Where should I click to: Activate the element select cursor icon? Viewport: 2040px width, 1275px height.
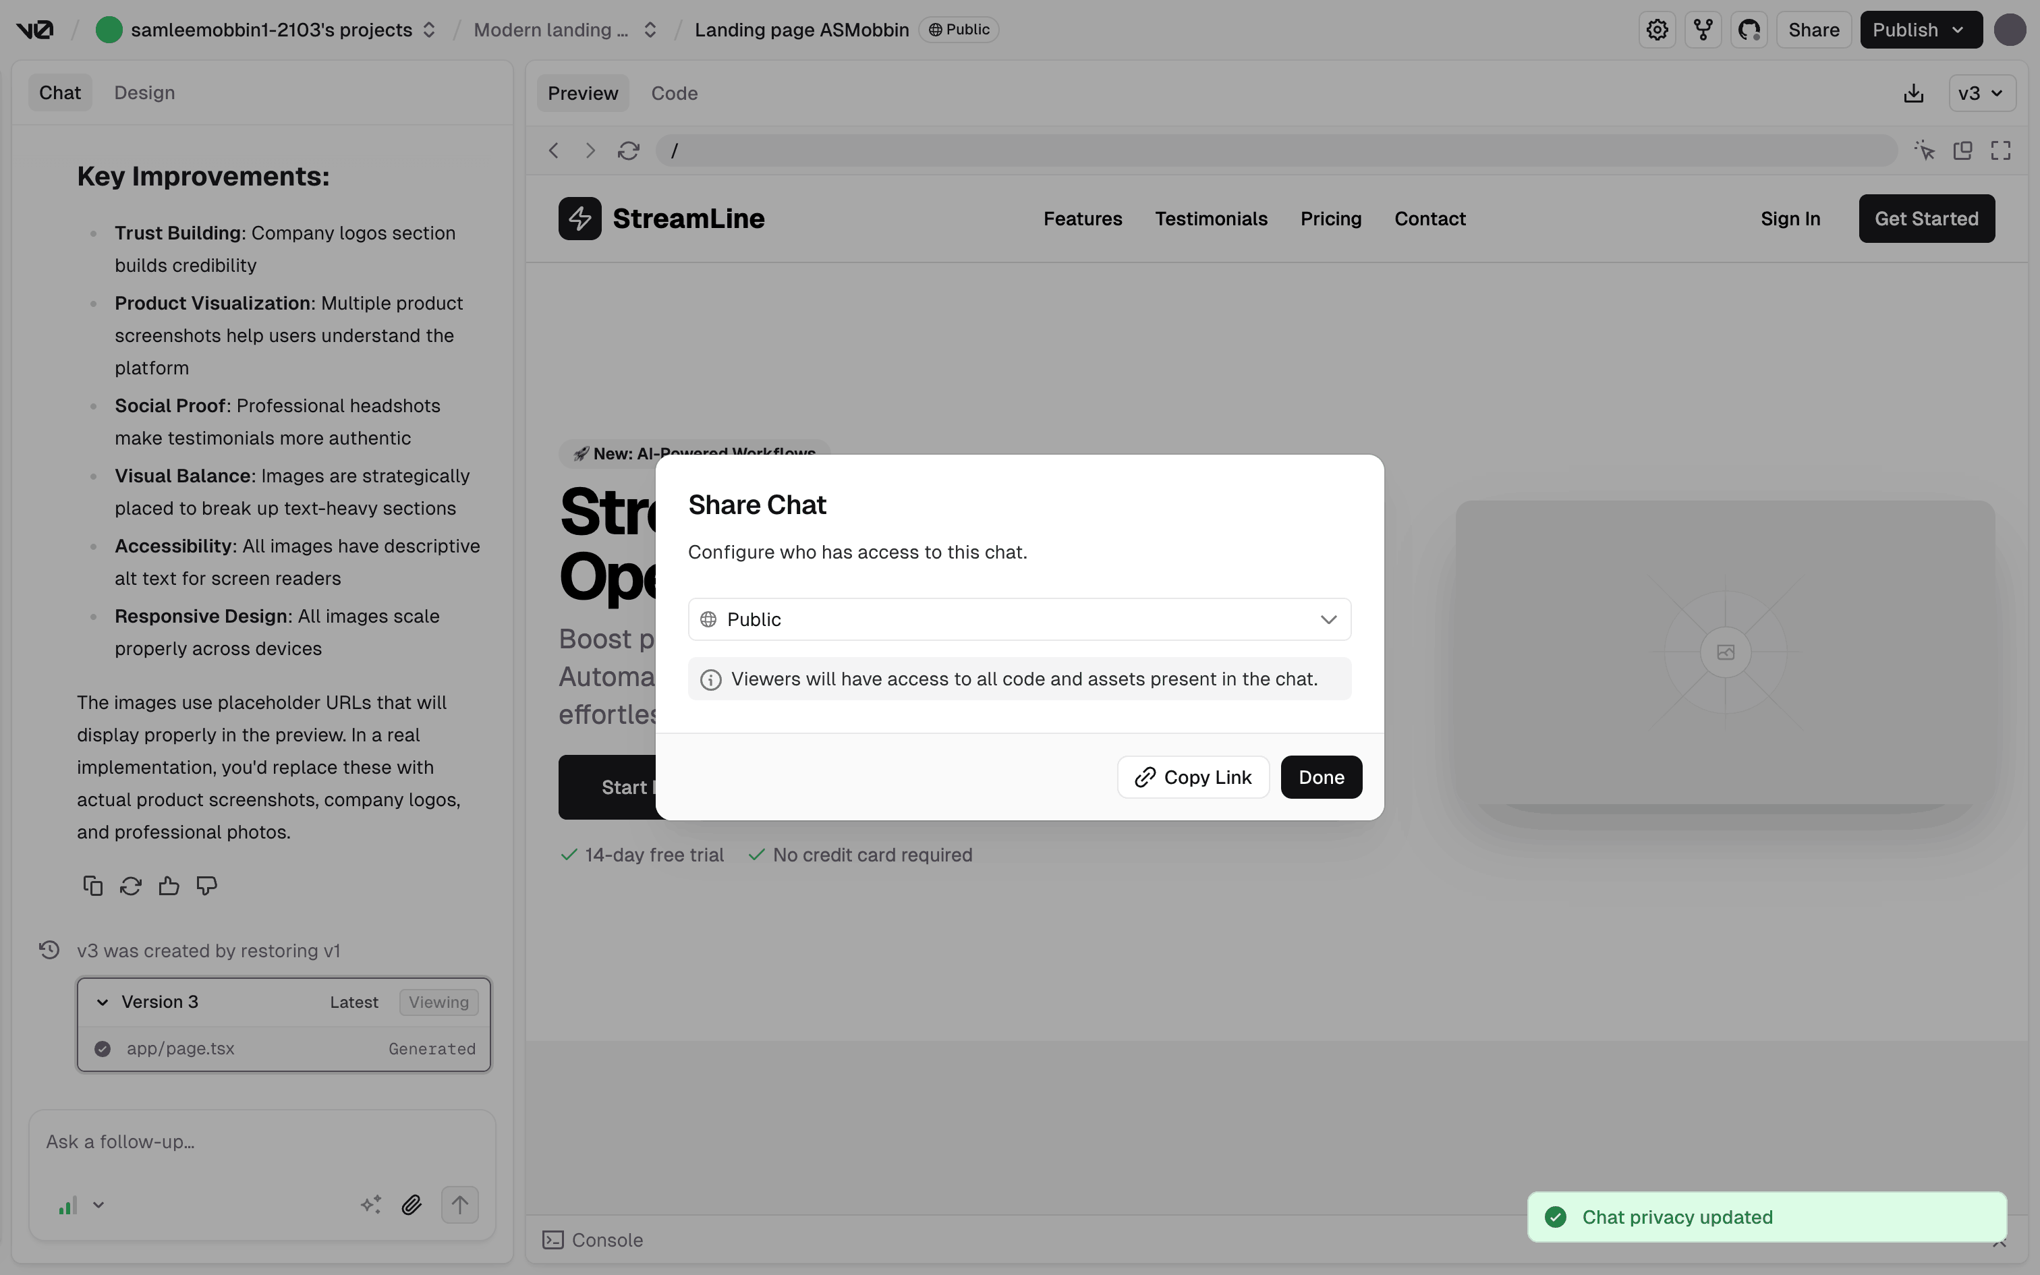click(x=1925, y=151)
